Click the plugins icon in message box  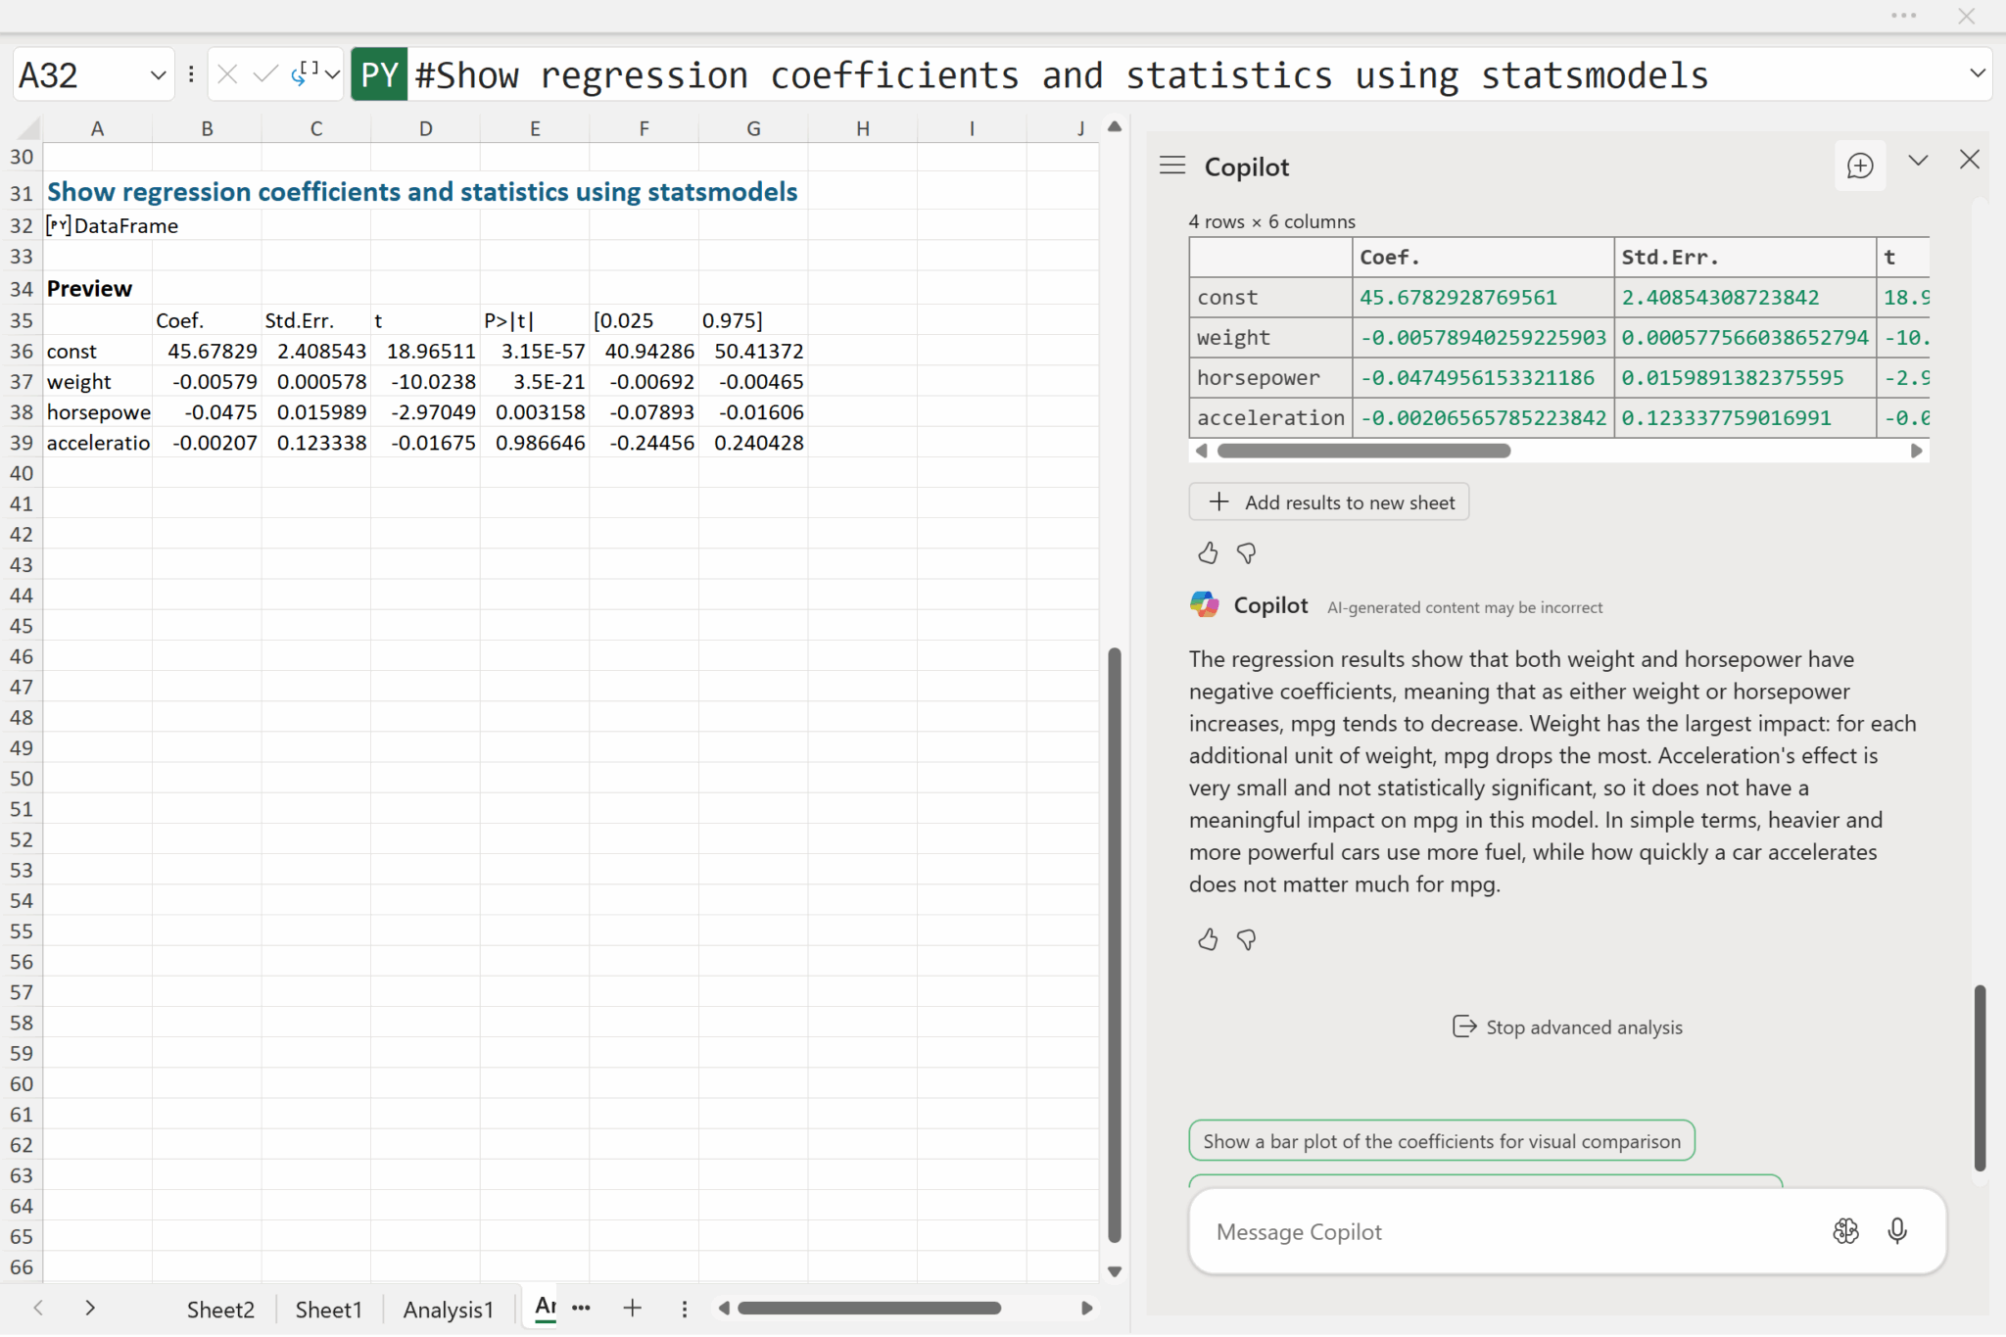coord(1845,1230)
